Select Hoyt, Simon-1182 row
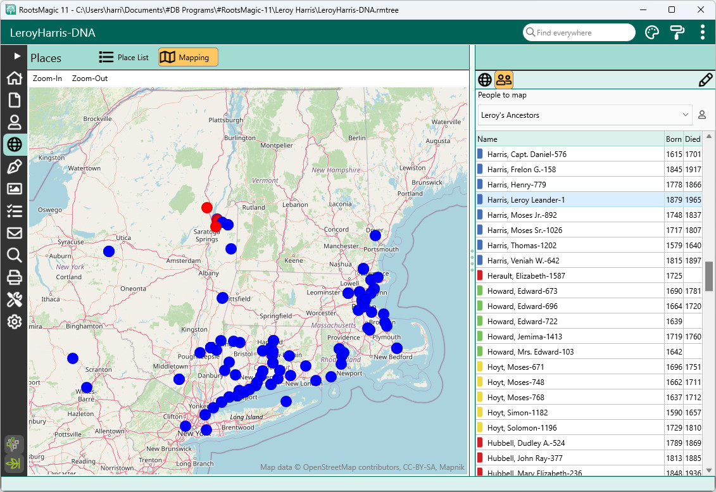The height and width of the screenshot is (492, 716). point(589,412)
